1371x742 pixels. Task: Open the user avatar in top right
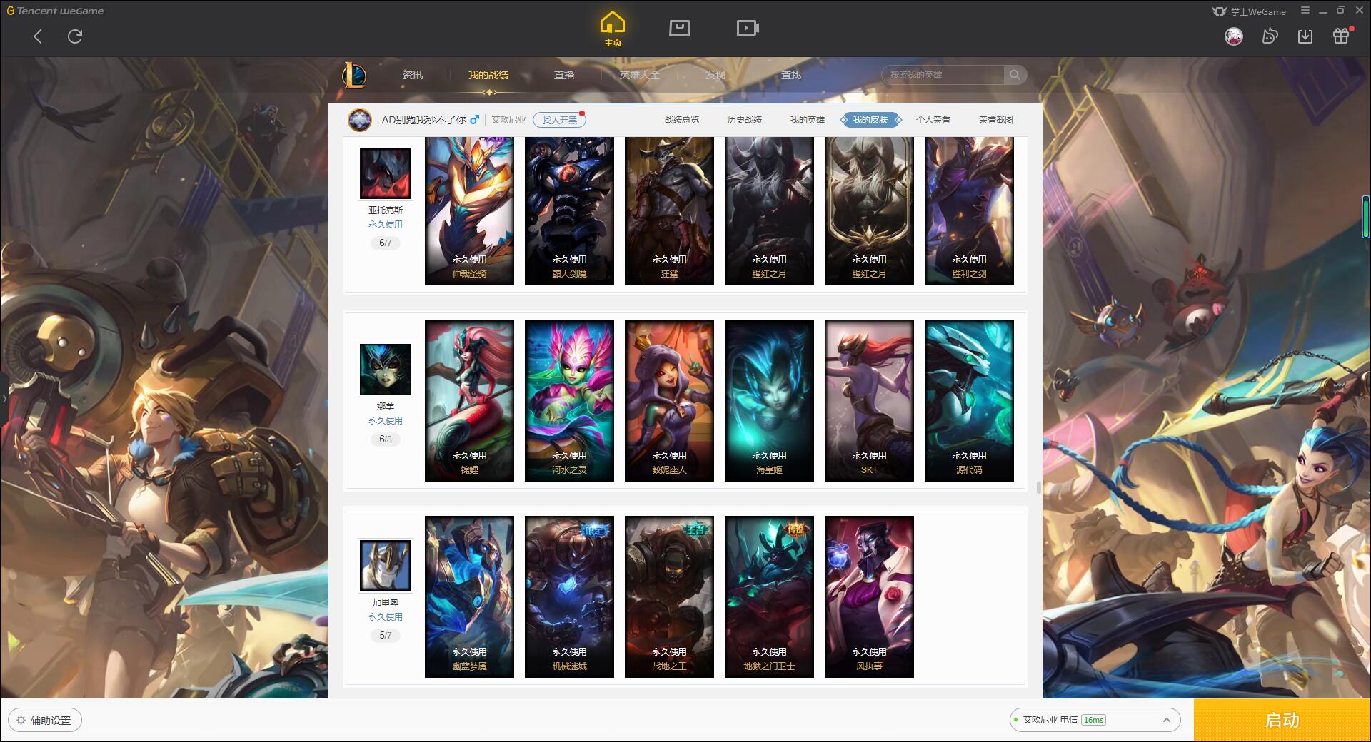coord(1233,36)
